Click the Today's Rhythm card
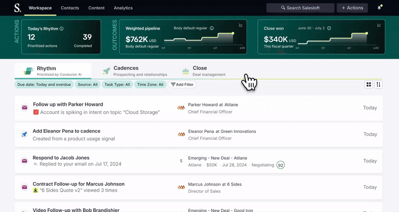The height and width of the screenshot is (212, 399). pos(61,37)
